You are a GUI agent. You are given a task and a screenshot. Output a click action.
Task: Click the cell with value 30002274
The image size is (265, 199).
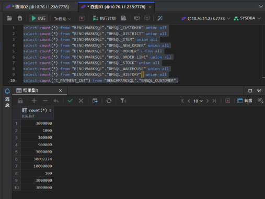[37, 159]
